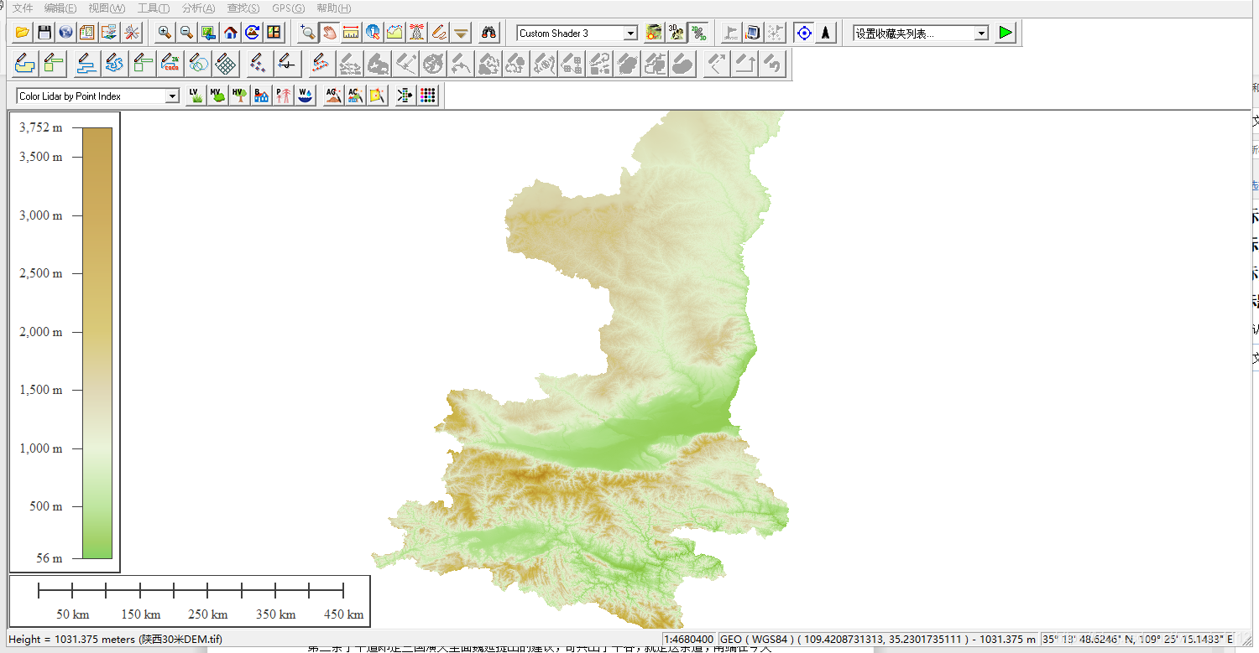Click the Save workspace floppy icon
1259x653 pixels.
(x=44, y=33)
